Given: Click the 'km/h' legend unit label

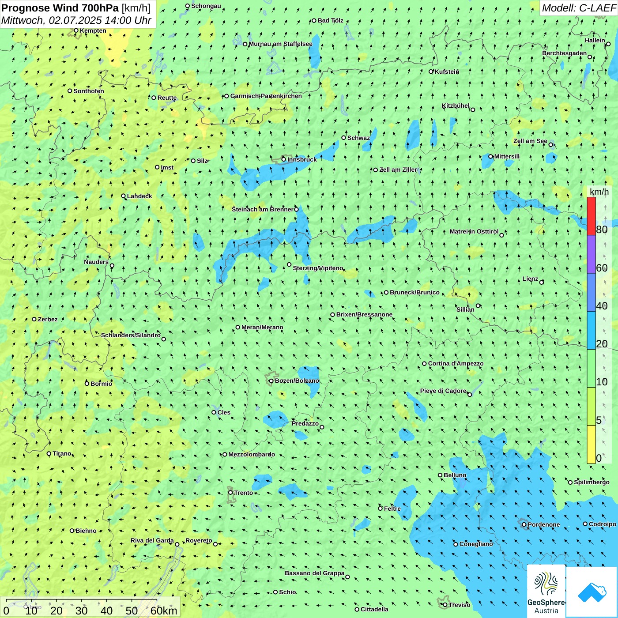Looking at the screenshot, I should tap(599, 192).
